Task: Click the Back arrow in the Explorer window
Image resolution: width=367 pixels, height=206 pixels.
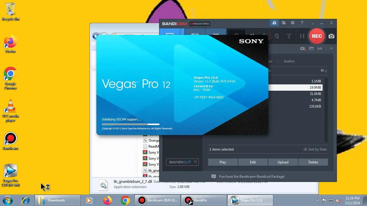Action: pos(96,36)
